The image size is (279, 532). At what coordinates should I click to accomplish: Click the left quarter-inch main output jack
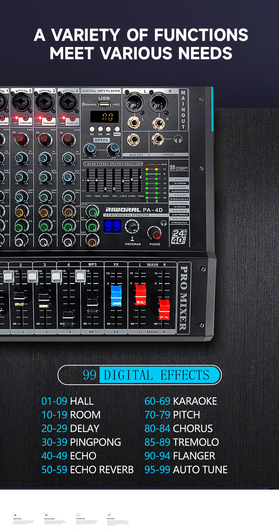tap(134, 122)
